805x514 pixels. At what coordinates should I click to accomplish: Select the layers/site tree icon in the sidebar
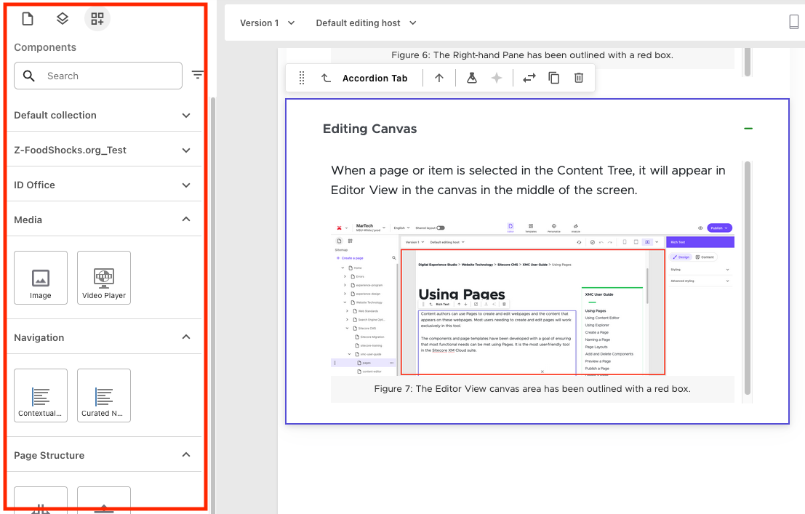[62, 18]
